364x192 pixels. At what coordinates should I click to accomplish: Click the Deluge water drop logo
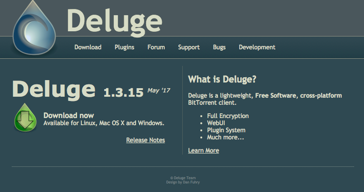coord(34,28)
